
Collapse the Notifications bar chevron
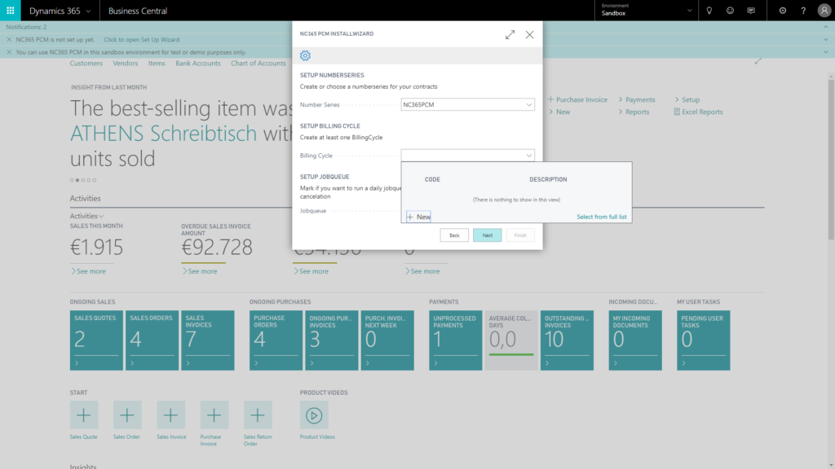(x=825, y=27)
